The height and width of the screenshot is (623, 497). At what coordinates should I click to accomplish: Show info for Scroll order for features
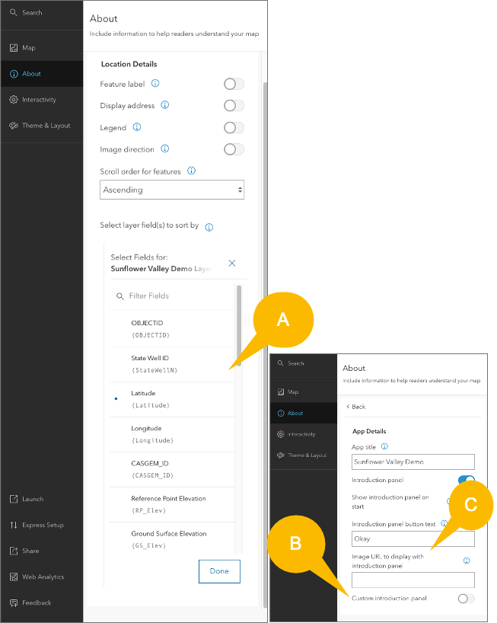191,171
